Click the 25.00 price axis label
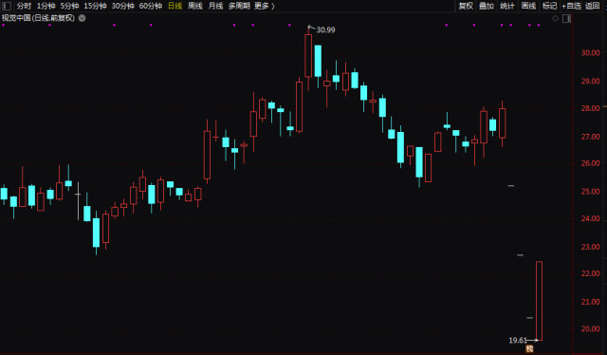This screenshot has height=355, width=607. click(x=590, y=192)
